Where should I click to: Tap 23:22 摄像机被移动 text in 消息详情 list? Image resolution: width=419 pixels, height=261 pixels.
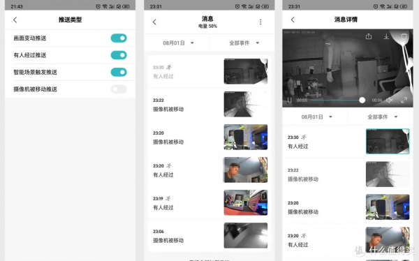pyautogui.click(x=303, y=174)
